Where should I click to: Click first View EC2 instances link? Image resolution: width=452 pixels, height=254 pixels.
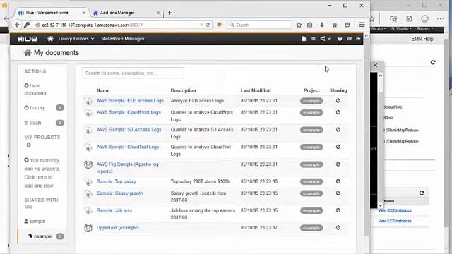[395, 210]
